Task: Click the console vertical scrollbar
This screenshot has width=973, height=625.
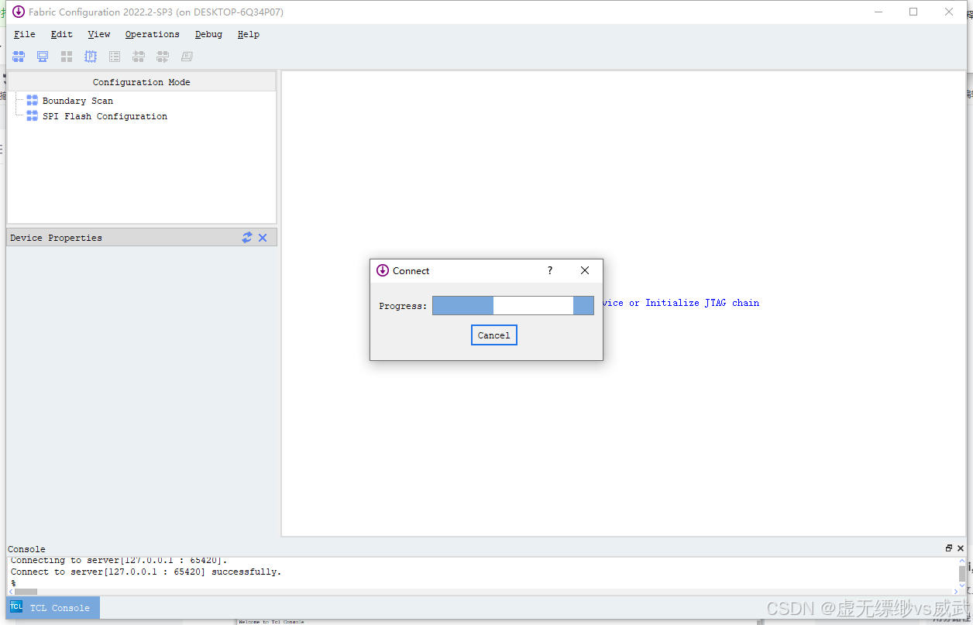Action: pos(962,574)
